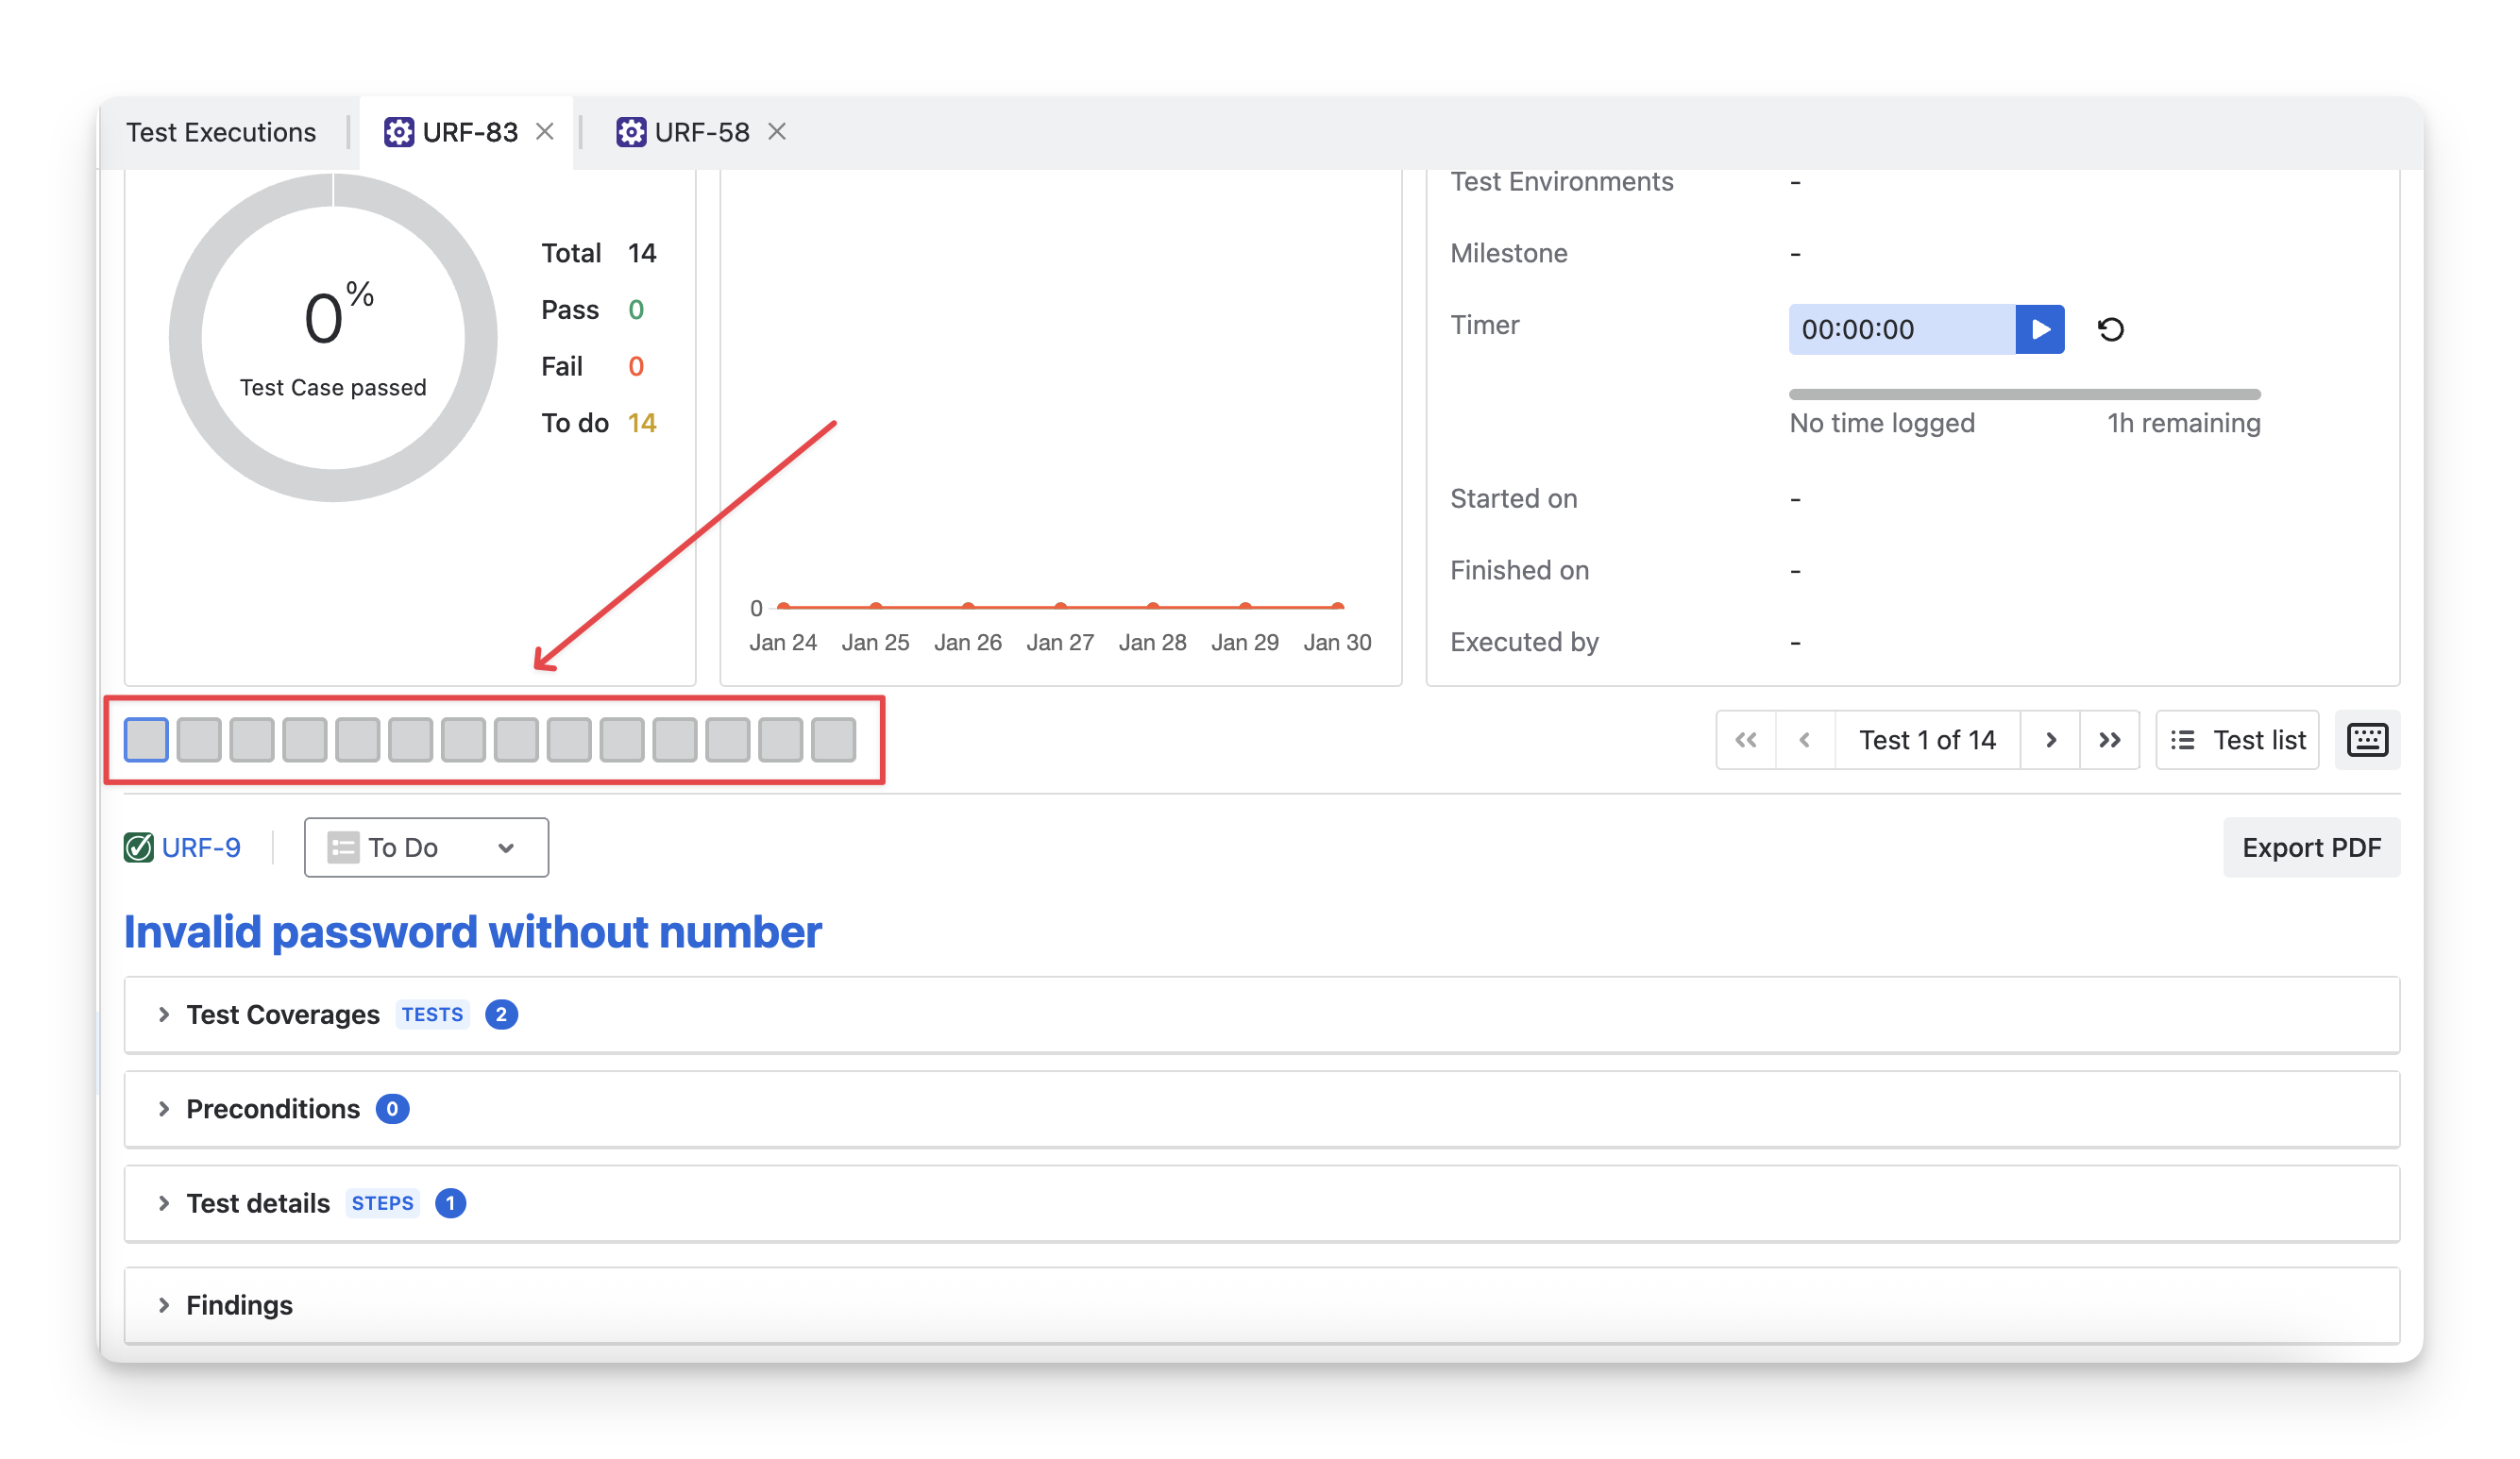Select the last test status square
The width and height of the screenshot is (2520, 1459).
coord(833,740)
